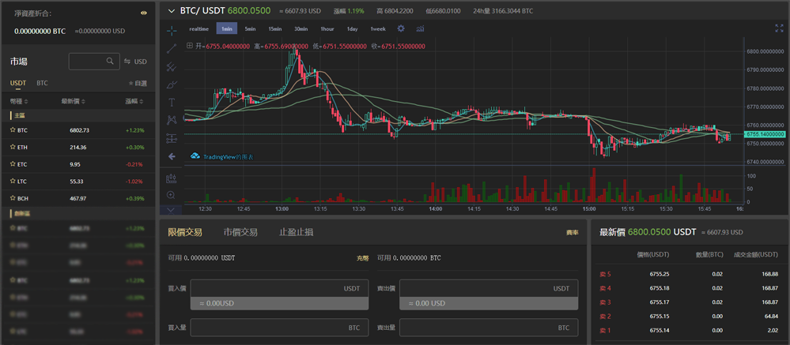Switch to the USDT market tab
The image size is (790, 345).
pos(18,83)
